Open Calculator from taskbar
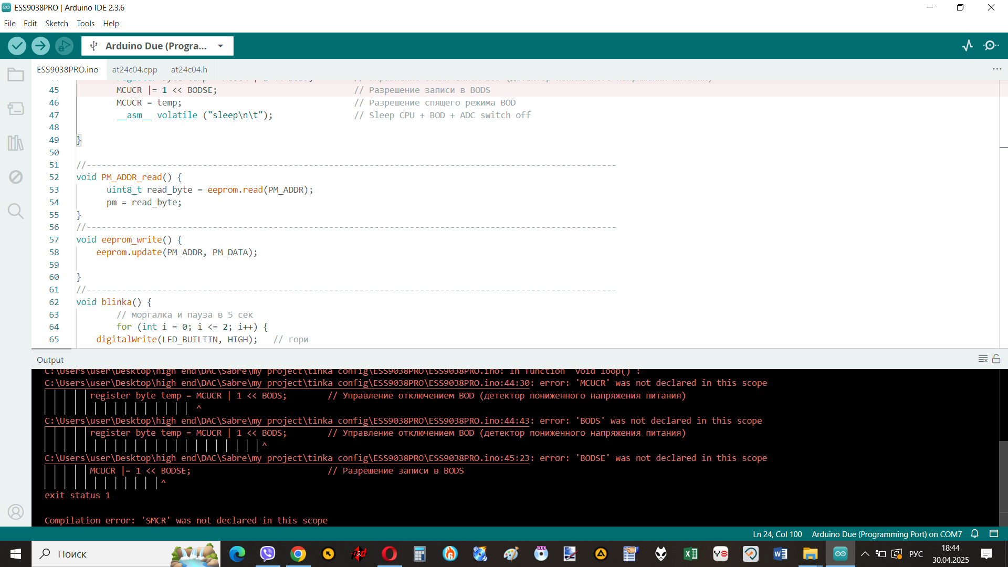This screenshot has width=1008, height=567. pyautogui.click(x=419, y=554)
